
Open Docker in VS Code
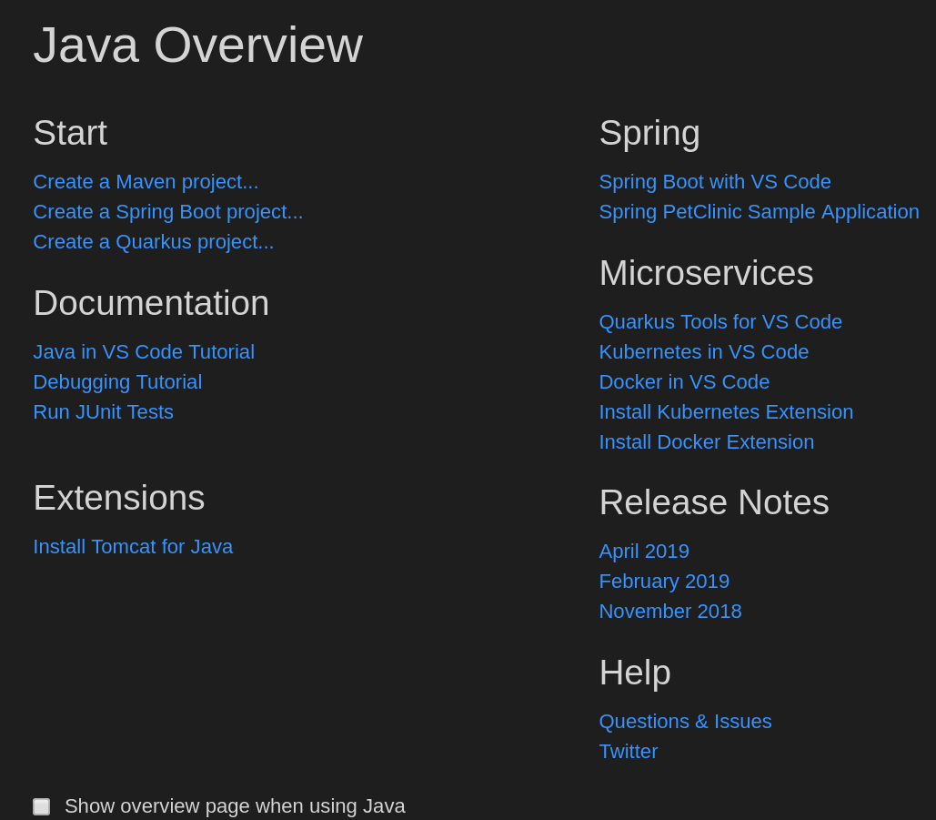(x=684, y=381)
